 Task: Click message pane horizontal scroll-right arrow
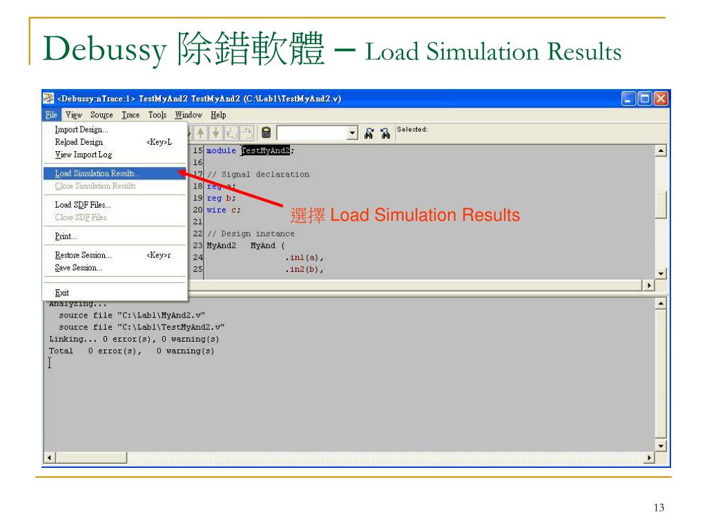pos(648,458)
